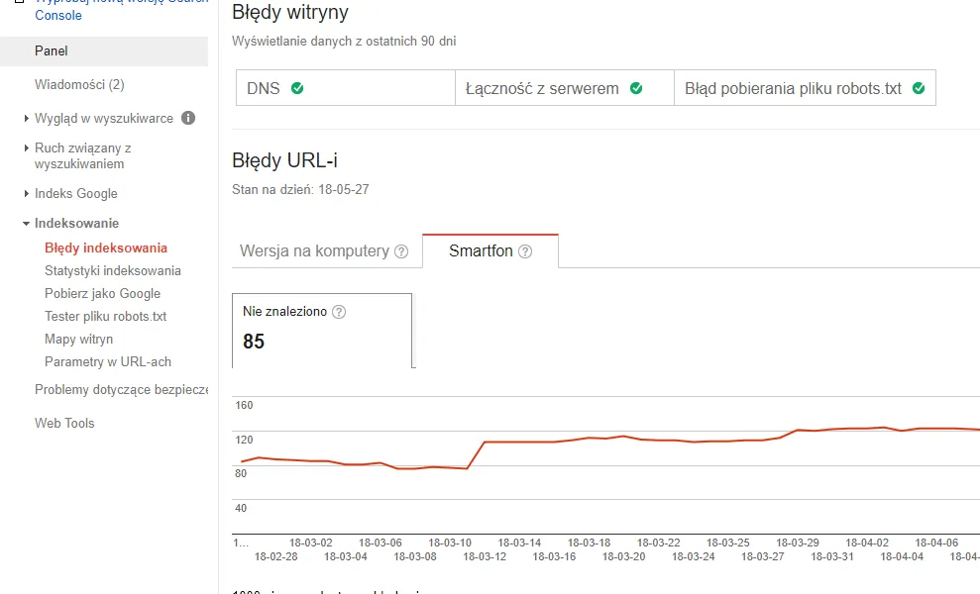980x594 pixels.
Task: Click the help icon next to Smartfon
Action: [x=525, y=251]
